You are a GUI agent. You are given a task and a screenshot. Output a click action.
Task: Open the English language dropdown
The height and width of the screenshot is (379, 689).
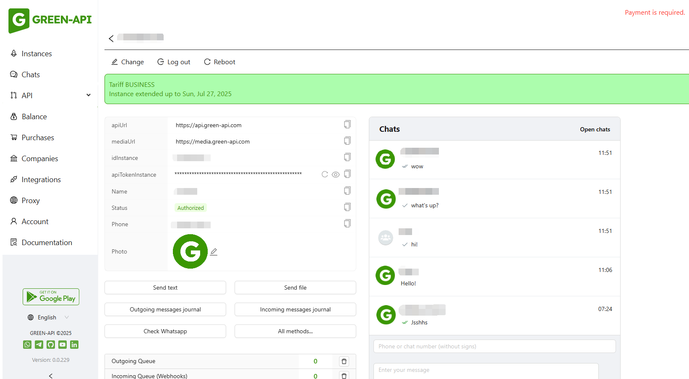coord(48,317)
